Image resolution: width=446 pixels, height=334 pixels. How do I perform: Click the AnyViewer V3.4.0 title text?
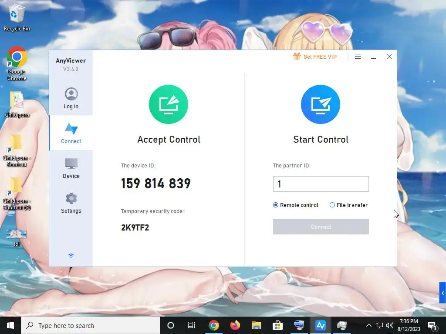(x=71, y=64)
